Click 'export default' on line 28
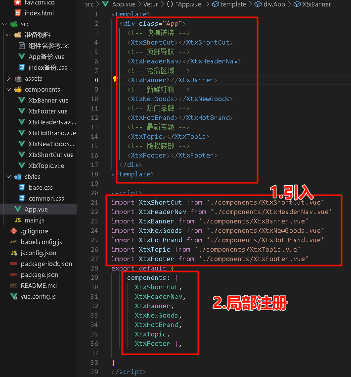351x377 pixels. [138, 268]
